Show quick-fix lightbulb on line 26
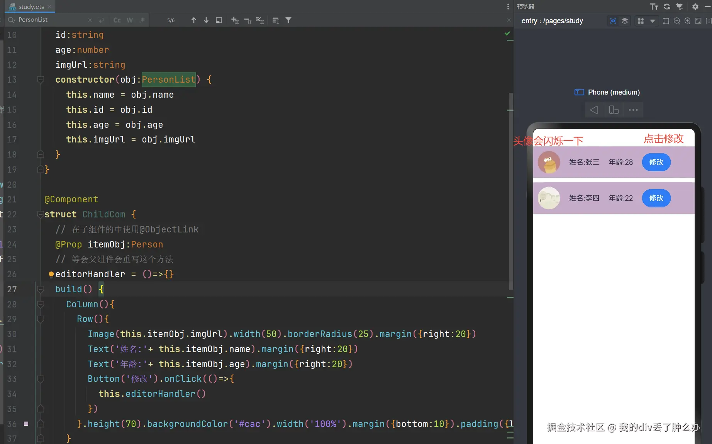 [x=51, y=275]
